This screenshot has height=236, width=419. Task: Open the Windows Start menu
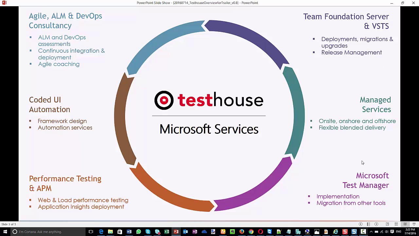pyautogui.click(x=5, y=232)
